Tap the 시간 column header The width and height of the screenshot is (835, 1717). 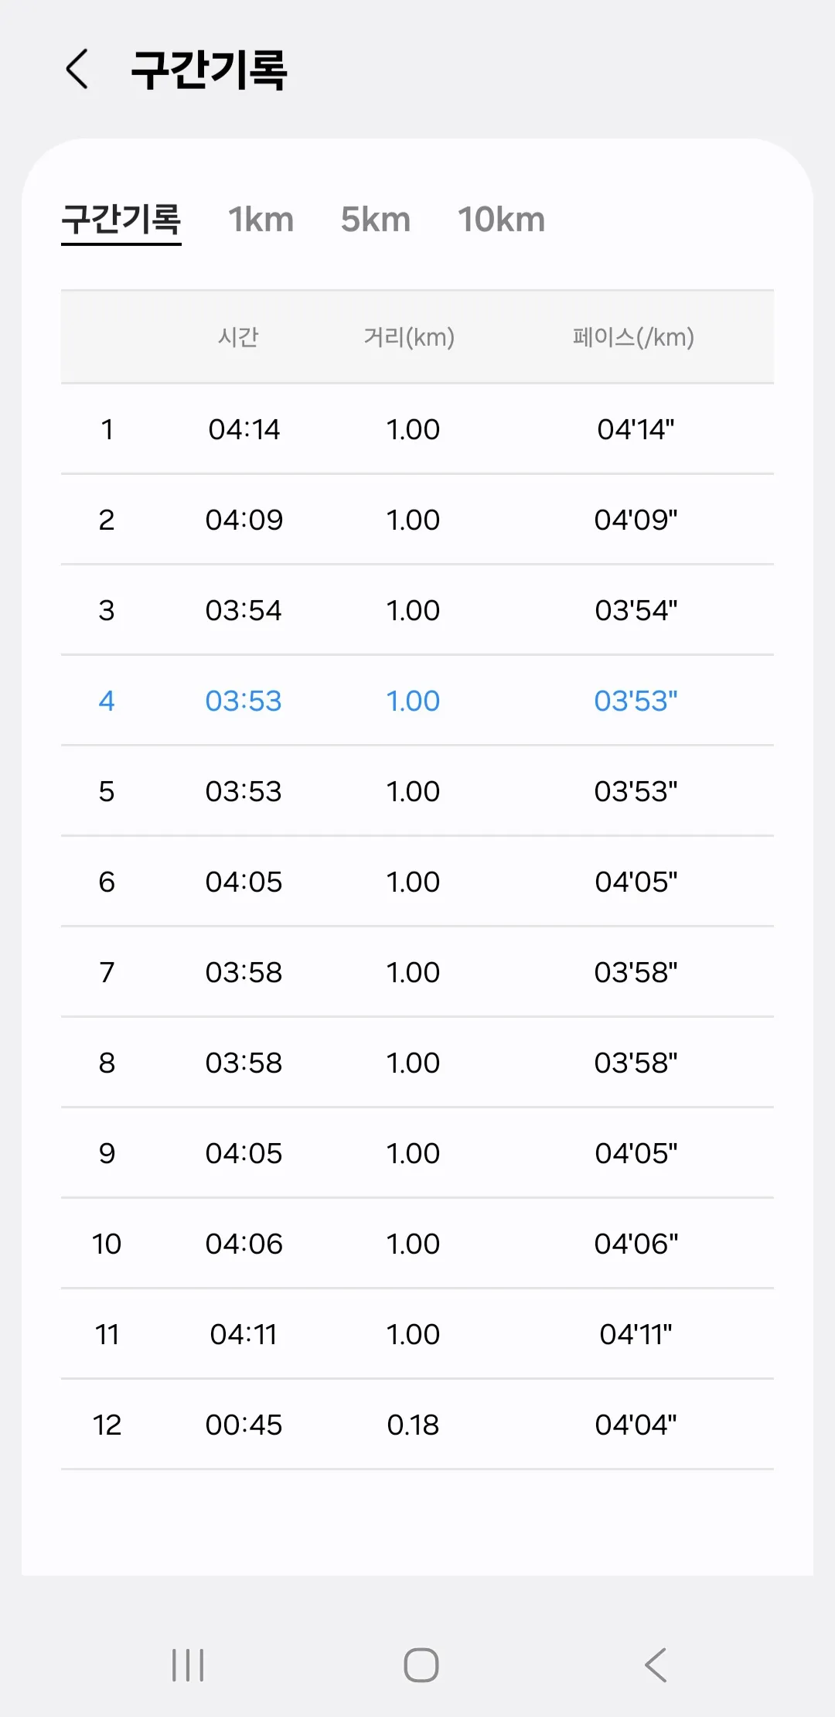238,337
